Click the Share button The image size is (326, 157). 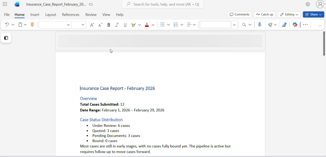(x=313, y=15)
